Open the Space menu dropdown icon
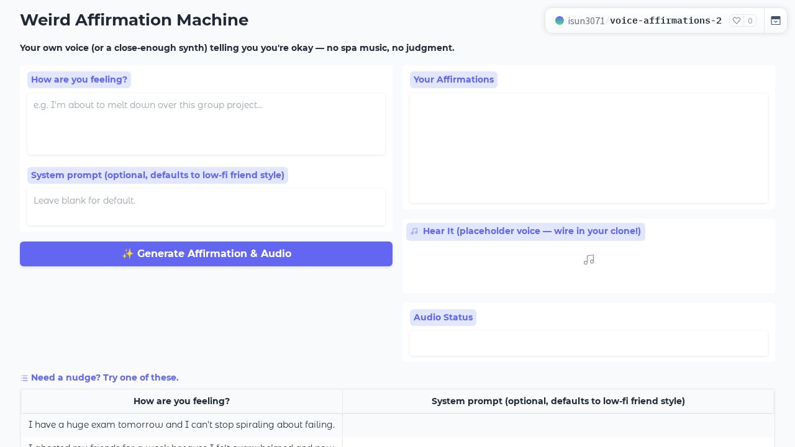 776,20
